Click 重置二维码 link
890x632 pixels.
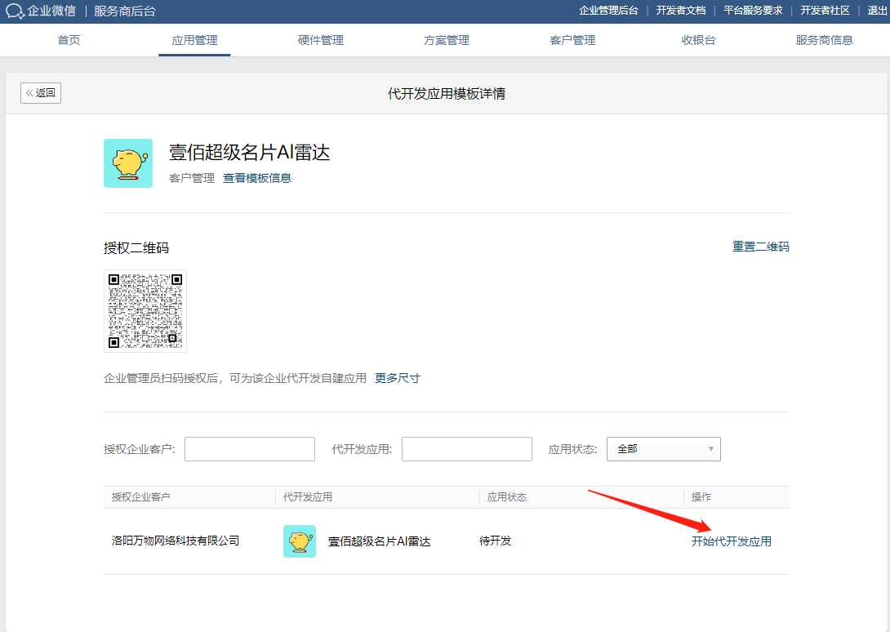click(x=761, y=247)
